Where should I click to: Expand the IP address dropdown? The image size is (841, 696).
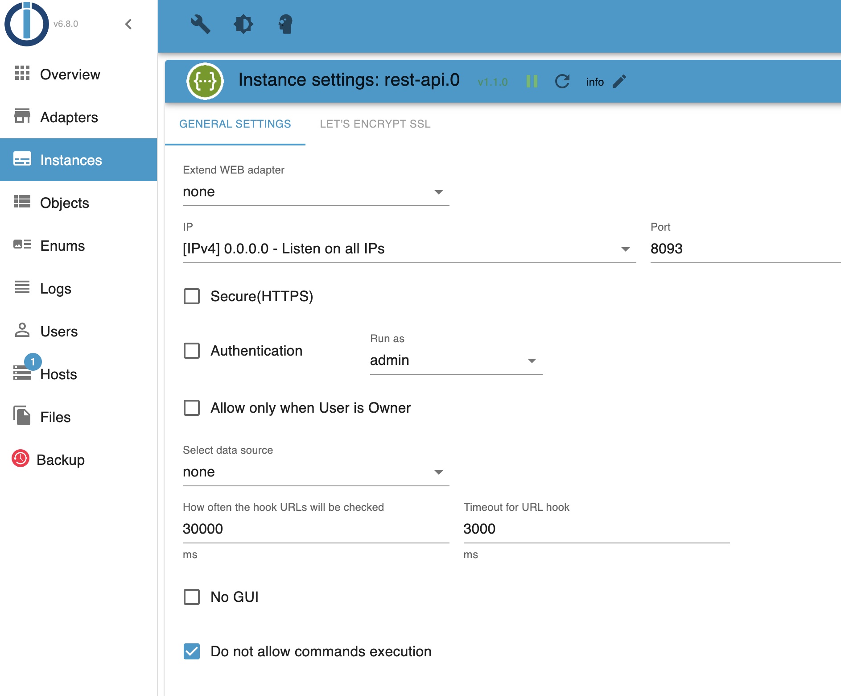coord(408,249)
